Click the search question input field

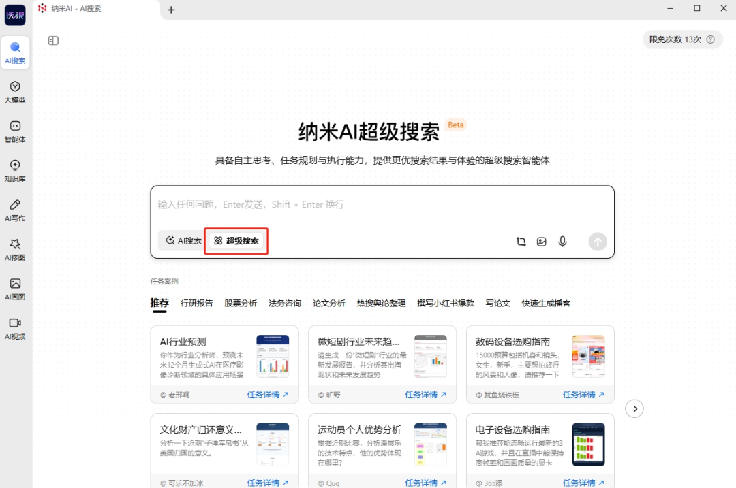(x=382, y=205)
